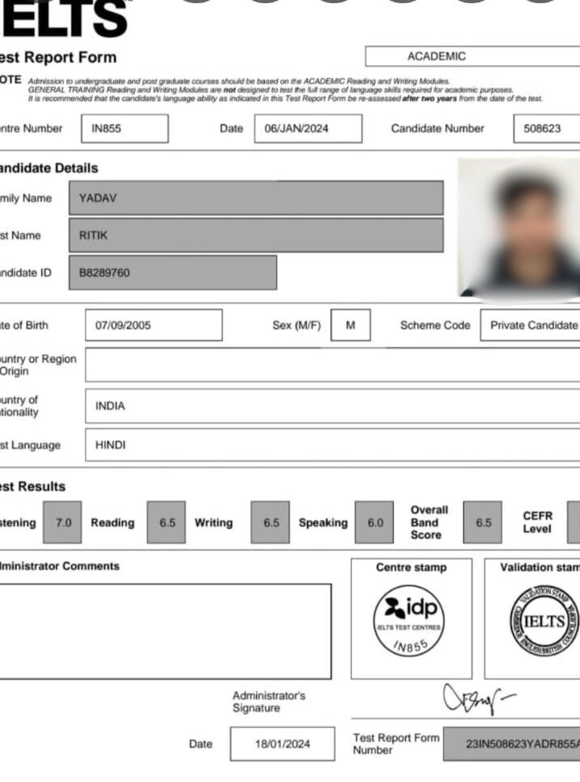
Task: Click the Listening score box 7.0
Action: click(x=63, y=523)
